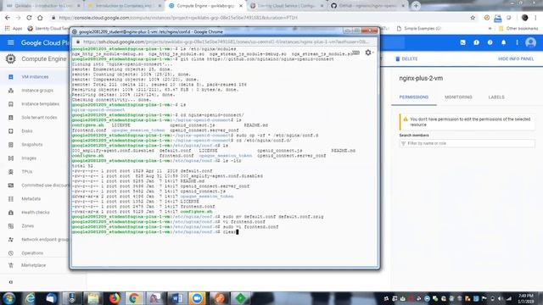Click the Windows Start button
This screenshot has width=543, height=305.
click(9, 298)
